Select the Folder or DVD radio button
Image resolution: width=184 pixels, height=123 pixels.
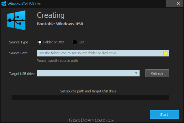click(x=40, y=42)
